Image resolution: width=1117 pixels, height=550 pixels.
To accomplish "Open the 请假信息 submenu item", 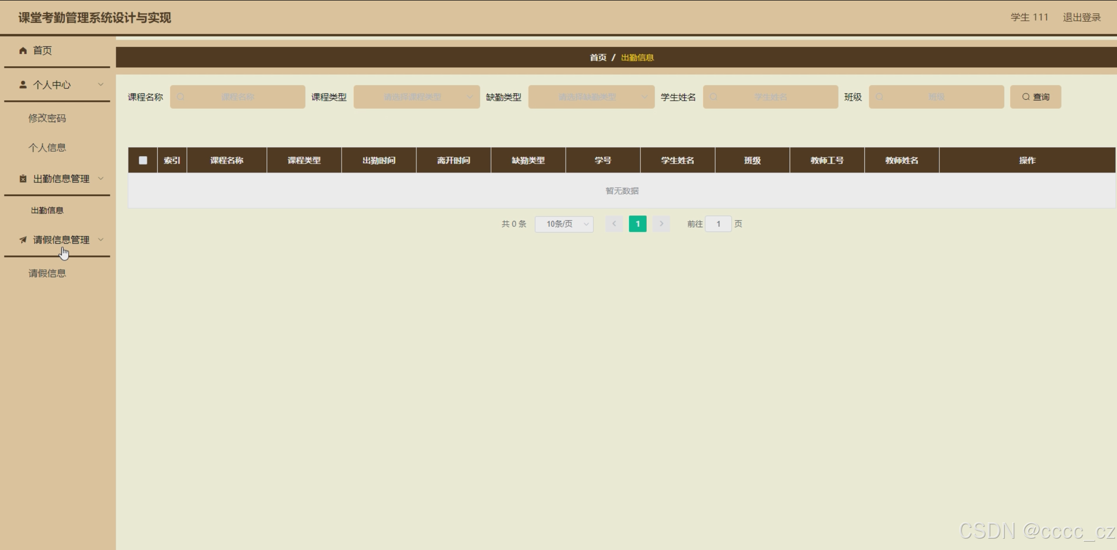I will 47,273.
